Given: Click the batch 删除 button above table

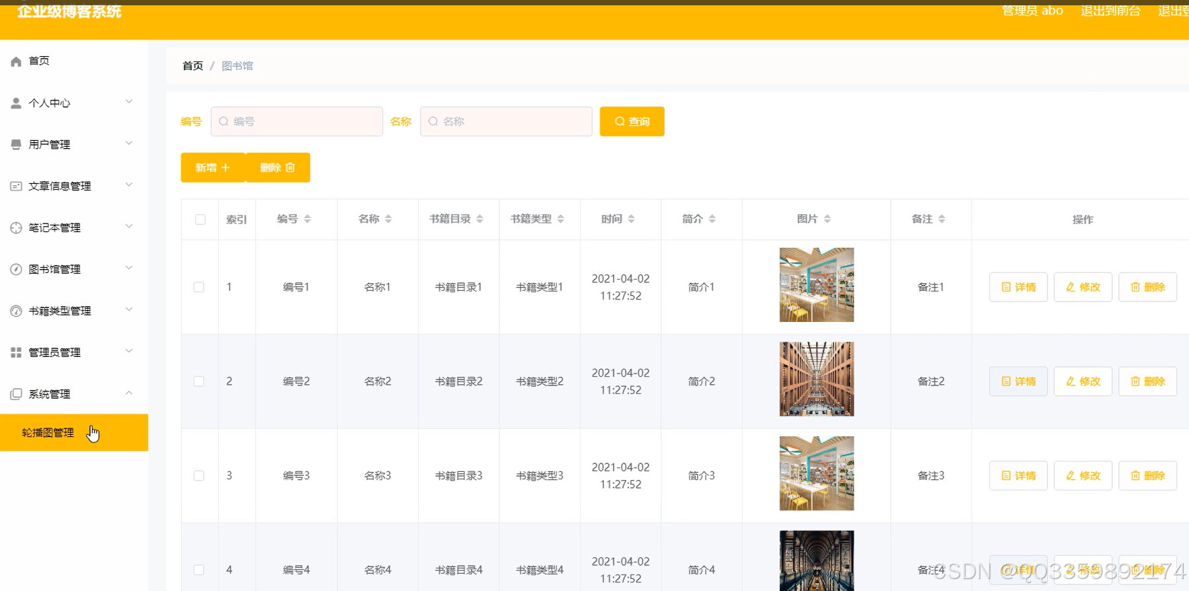Looking at the screenshot, I should click(x=278, y=168).
